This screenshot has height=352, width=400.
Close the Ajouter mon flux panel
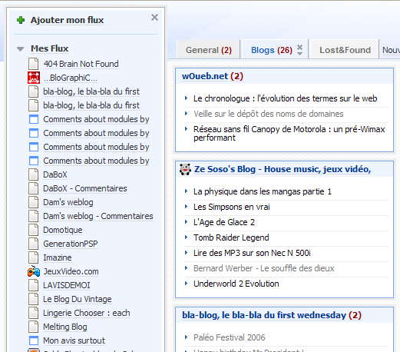click(154, 18)
